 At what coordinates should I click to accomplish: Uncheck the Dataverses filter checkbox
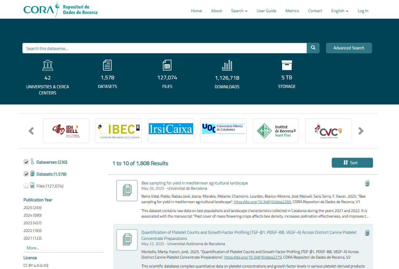[26, 162]
